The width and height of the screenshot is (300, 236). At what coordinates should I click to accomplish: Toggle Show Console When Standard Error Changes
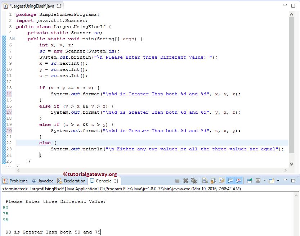pyautogui.click(x=238, y=181)
